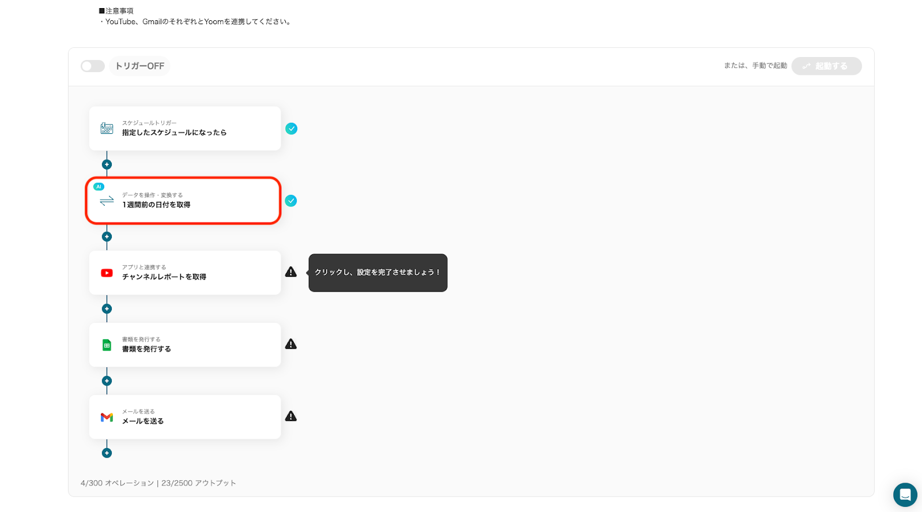Click the ■注意事項 heading
Viewport: 922px width, 512px height.
tap(116, 11)
